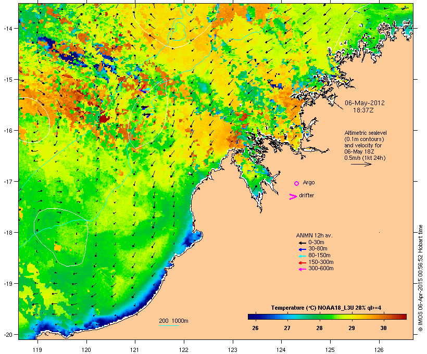
Task: Click the '0.5m/s (1kt 24h)' text
Action: pyautogui.click(x=365, y=158)
